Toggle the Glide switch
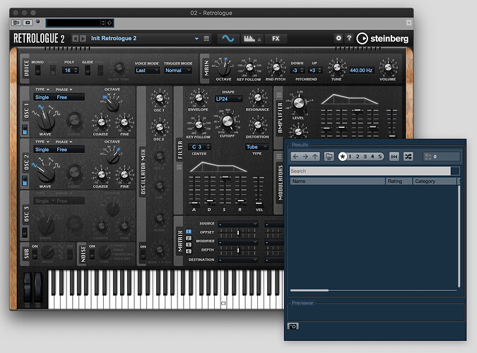 tap(88, 70)
